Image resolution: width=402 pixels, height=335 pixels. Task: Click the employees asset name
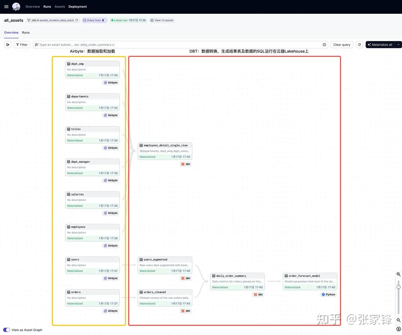click(78, 227)
